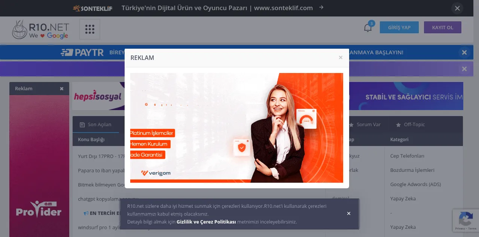Open the Papara to iban topic

[101, 170]
